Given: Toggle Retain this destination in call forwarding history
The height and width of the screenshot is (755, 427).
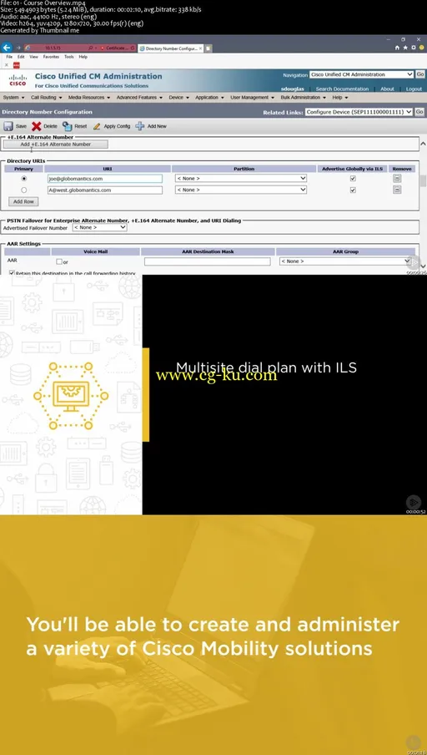Looking at the screenshot, I should click(12, 272).
